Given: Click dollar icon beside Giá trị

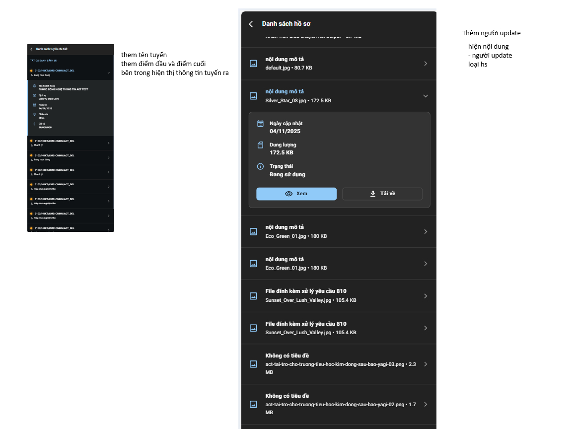Looking at the screenshot, I should pyautogui.click(x=34, y=124).
